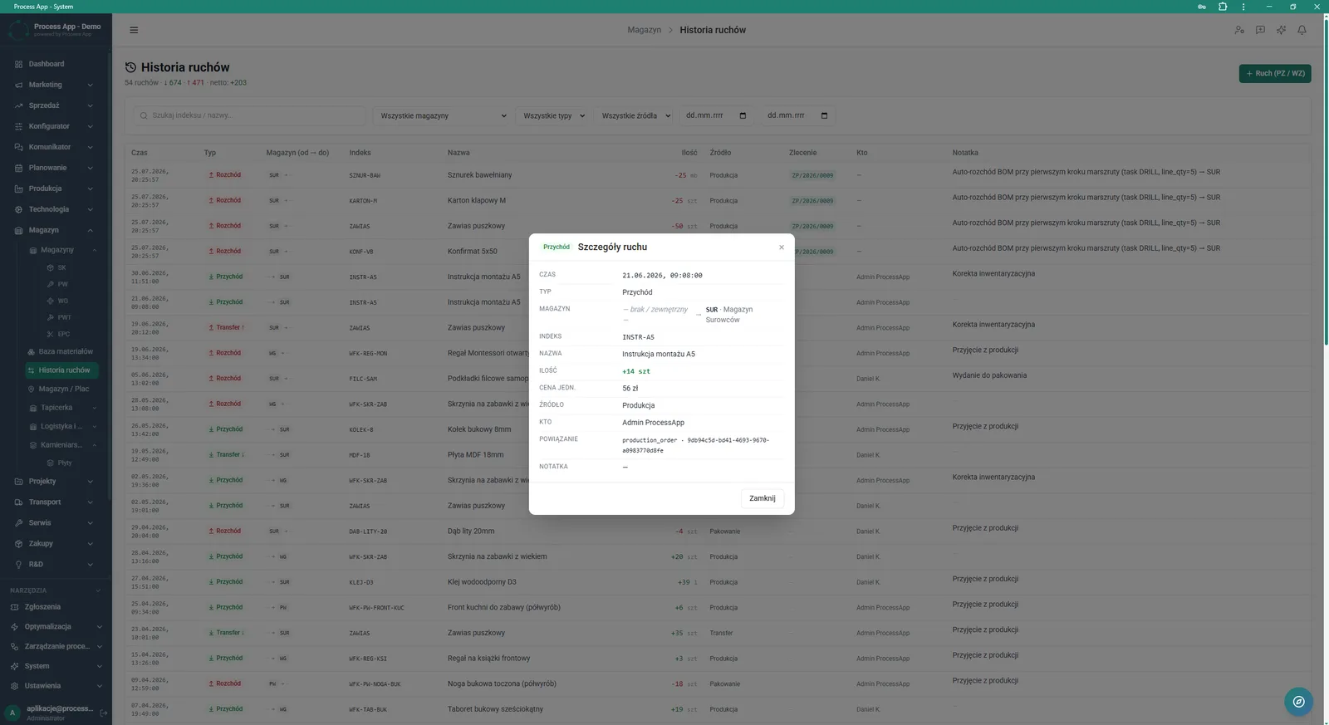Click the Czas column header
Viewport: 1329px width, 725px height.
[x=139, y=153]
